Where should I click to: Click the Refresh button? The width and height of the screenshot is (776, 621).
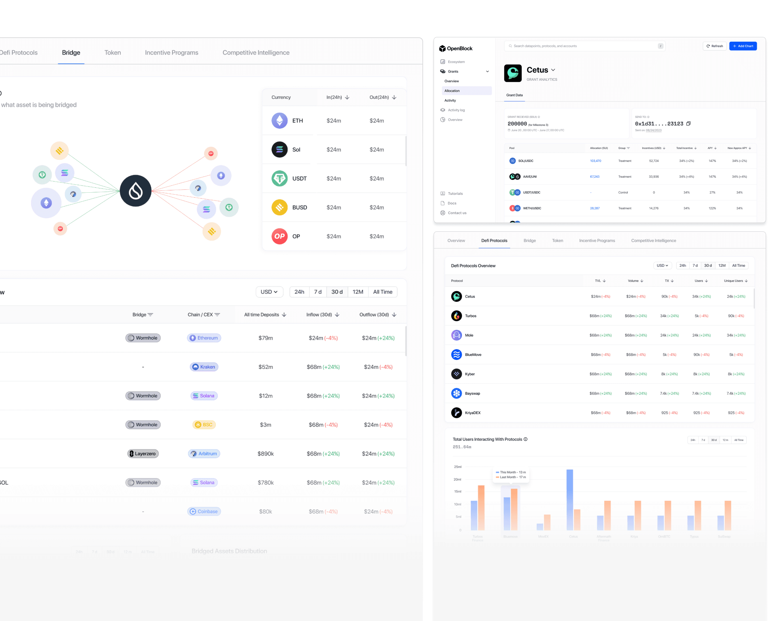pos(714,46)
